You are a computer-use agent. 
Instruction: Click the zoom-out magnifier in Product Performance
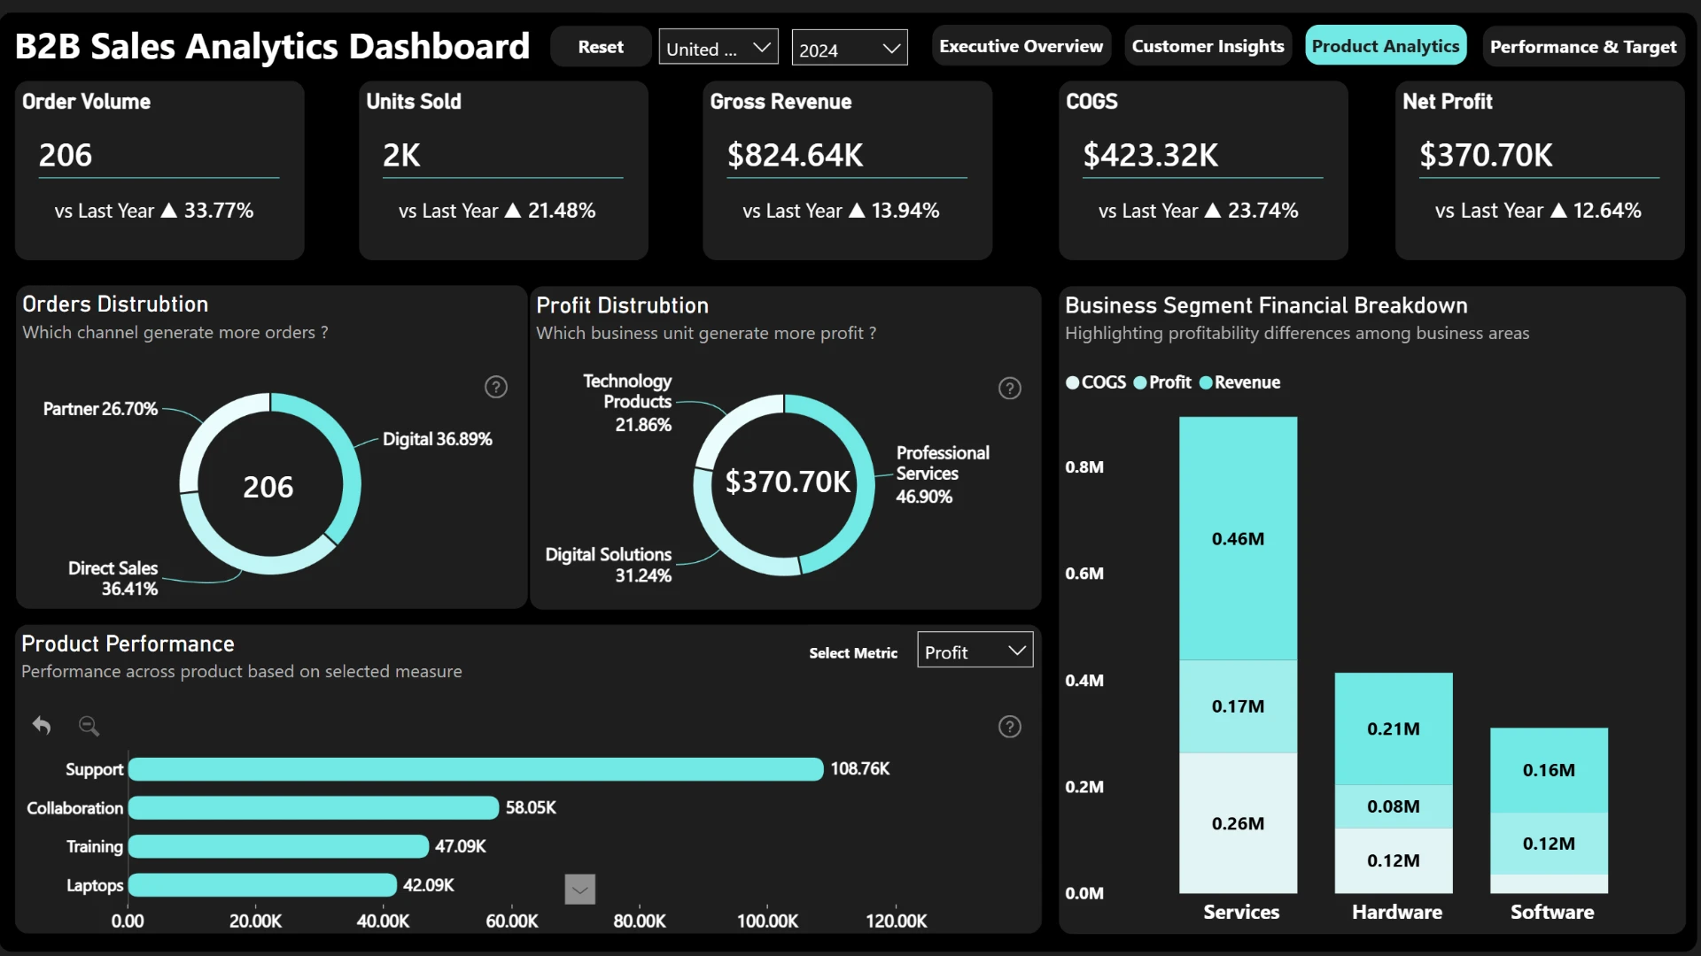tap(89, 726)
